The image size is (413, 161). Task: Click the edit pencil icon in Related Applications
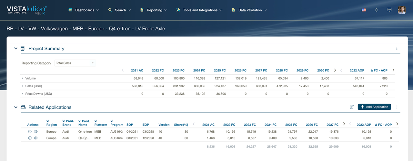point(352,107)
